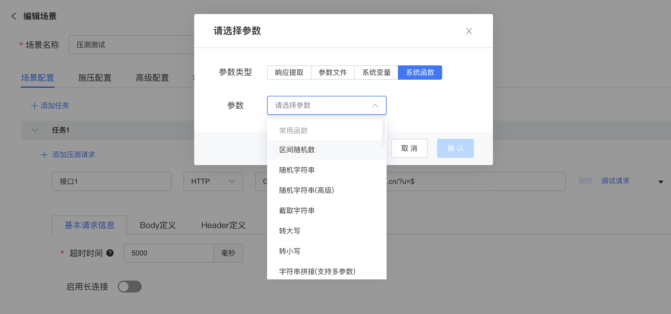The image size is (671, 314).
Task: Collapse the 任务1 section chevron
Action: [35, 130]
